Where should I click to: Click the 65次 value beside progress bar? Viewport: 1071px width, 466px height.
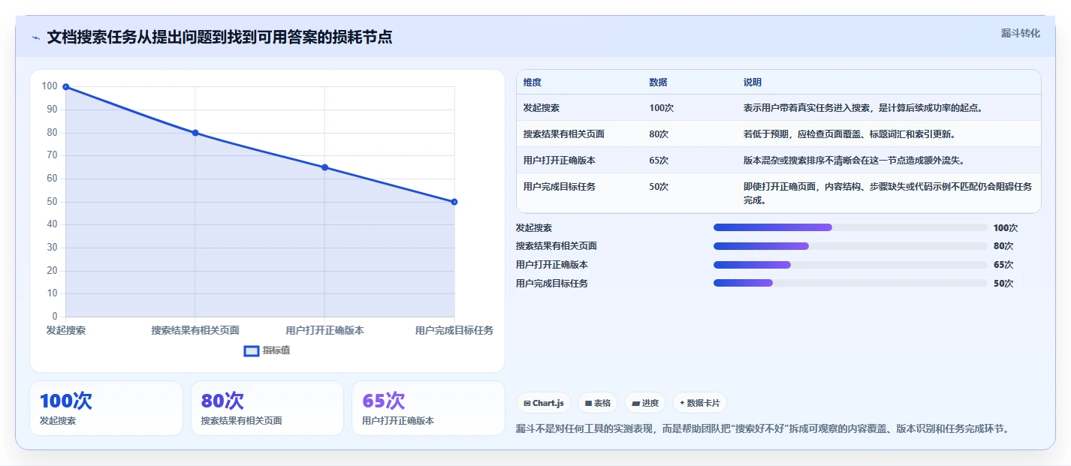tap(1003, 265)
